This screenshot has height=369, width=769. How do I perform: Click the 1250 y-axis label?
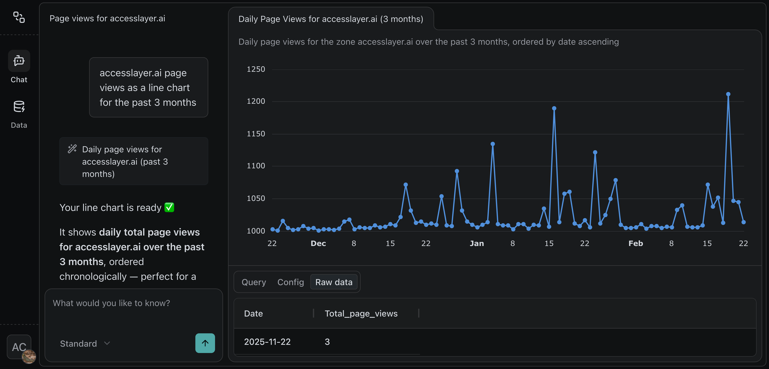point(256,69)
